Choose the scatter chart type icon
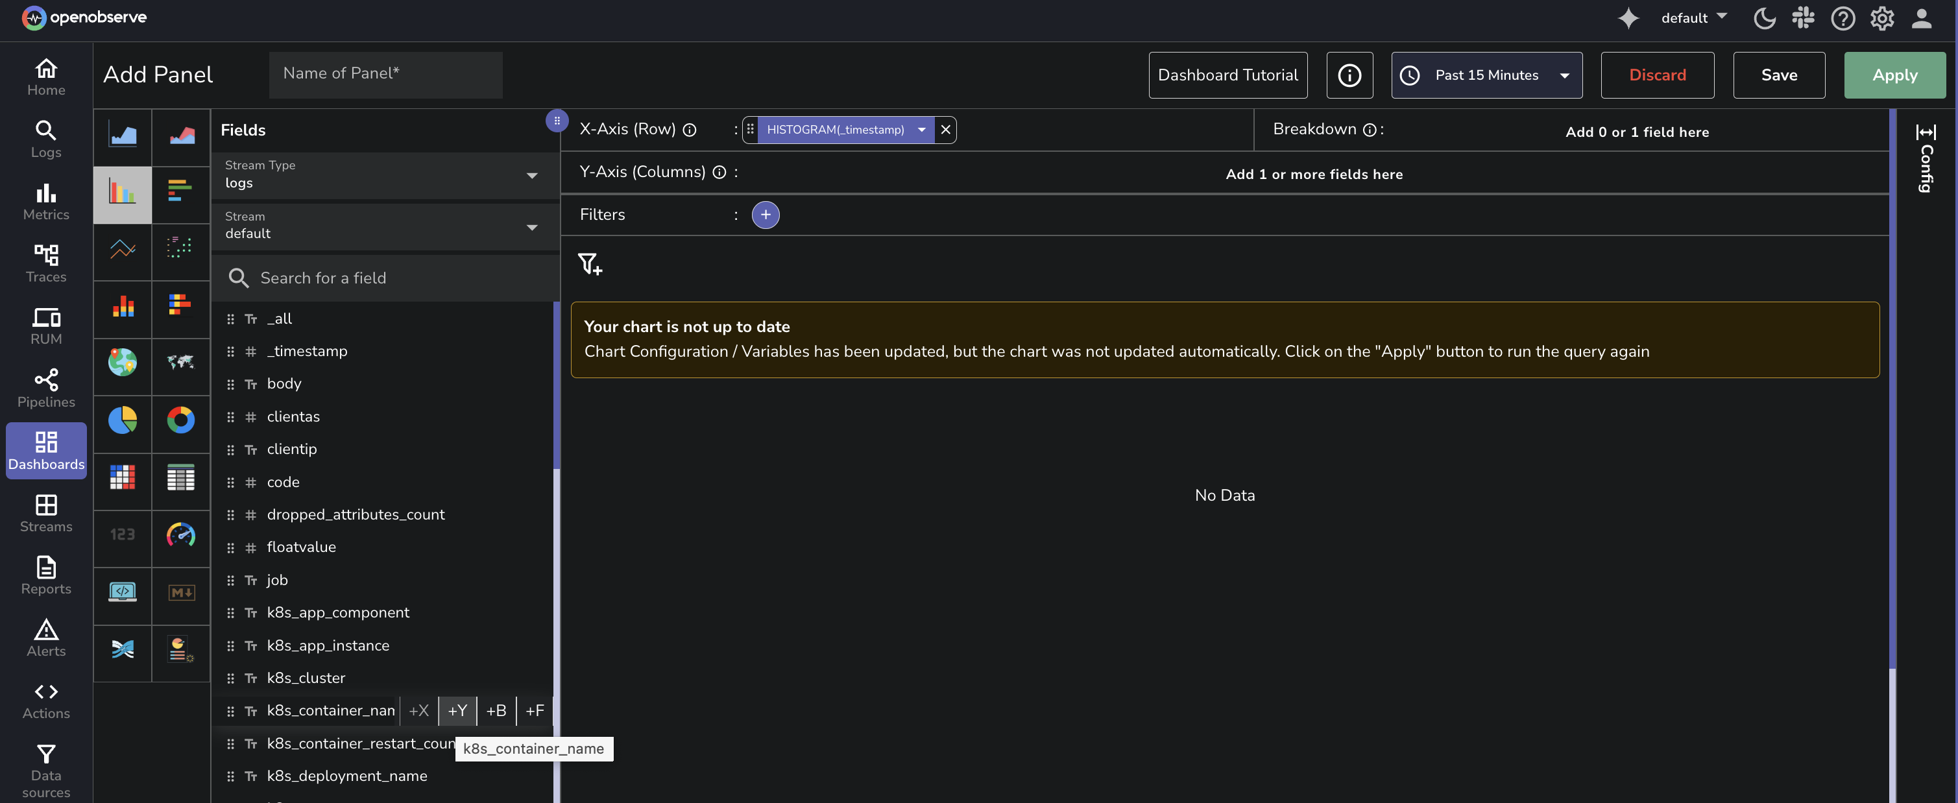Viewport: 1958px width, 803px height. tap(180, 248)
